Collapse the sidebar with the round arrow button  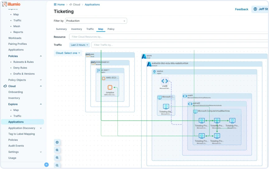46,165
